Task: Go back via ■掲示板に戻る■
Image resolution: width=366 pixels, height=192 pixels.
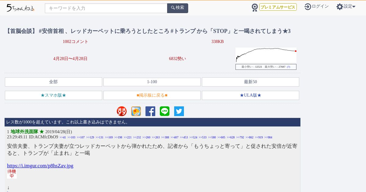Action: click(x=152, y=95)
